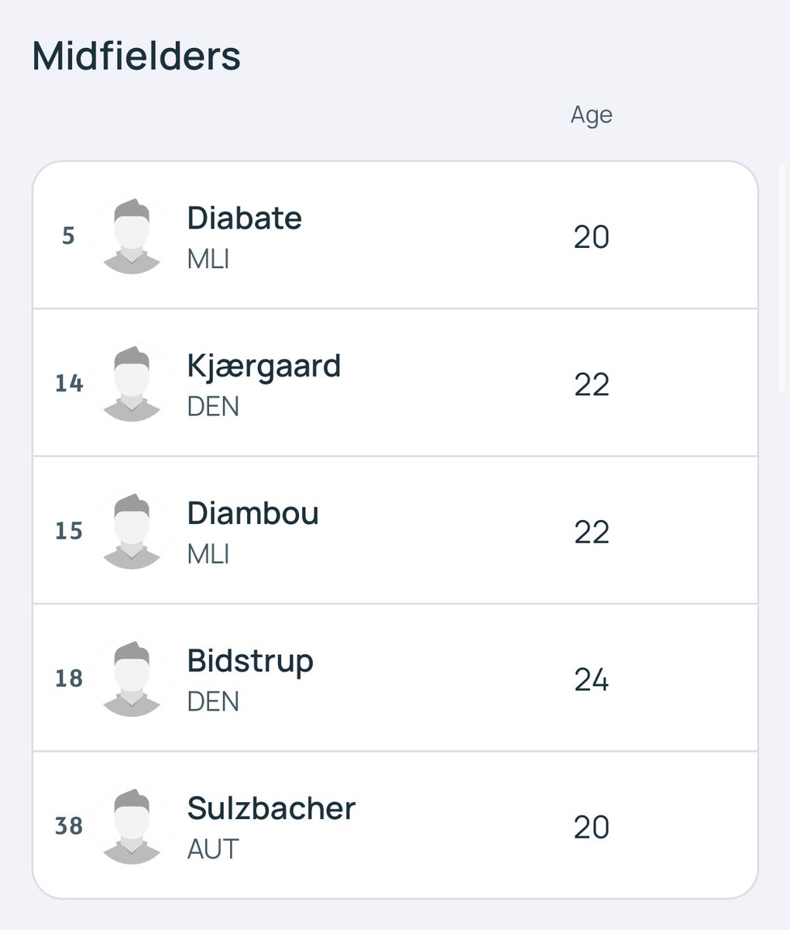The height and width of the screenshot is (930, 790).
Task: Select shirt number 38 in Sulzbacher row
Action: tap(68, 826)
